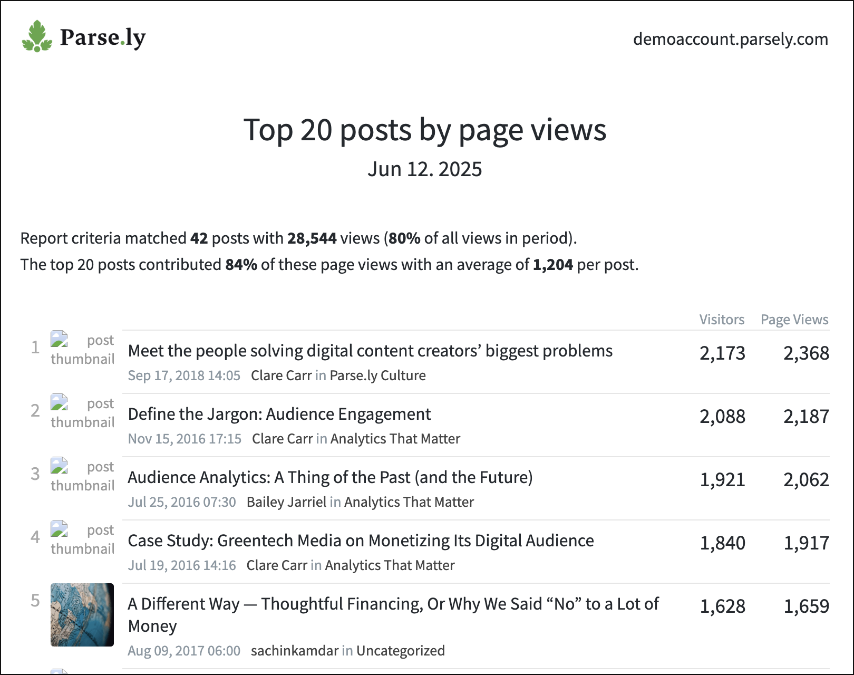Click the date 'Nov 15, 2016 17:15'
This screenshot has height=675, width=854.
pos(185,439)
